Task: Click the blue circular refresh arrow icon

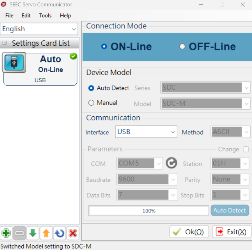Action: click(59, 233)
